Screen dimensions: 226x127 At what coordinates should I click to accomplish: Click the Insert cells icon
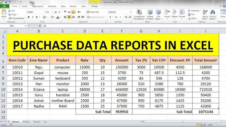click(167, 12)
